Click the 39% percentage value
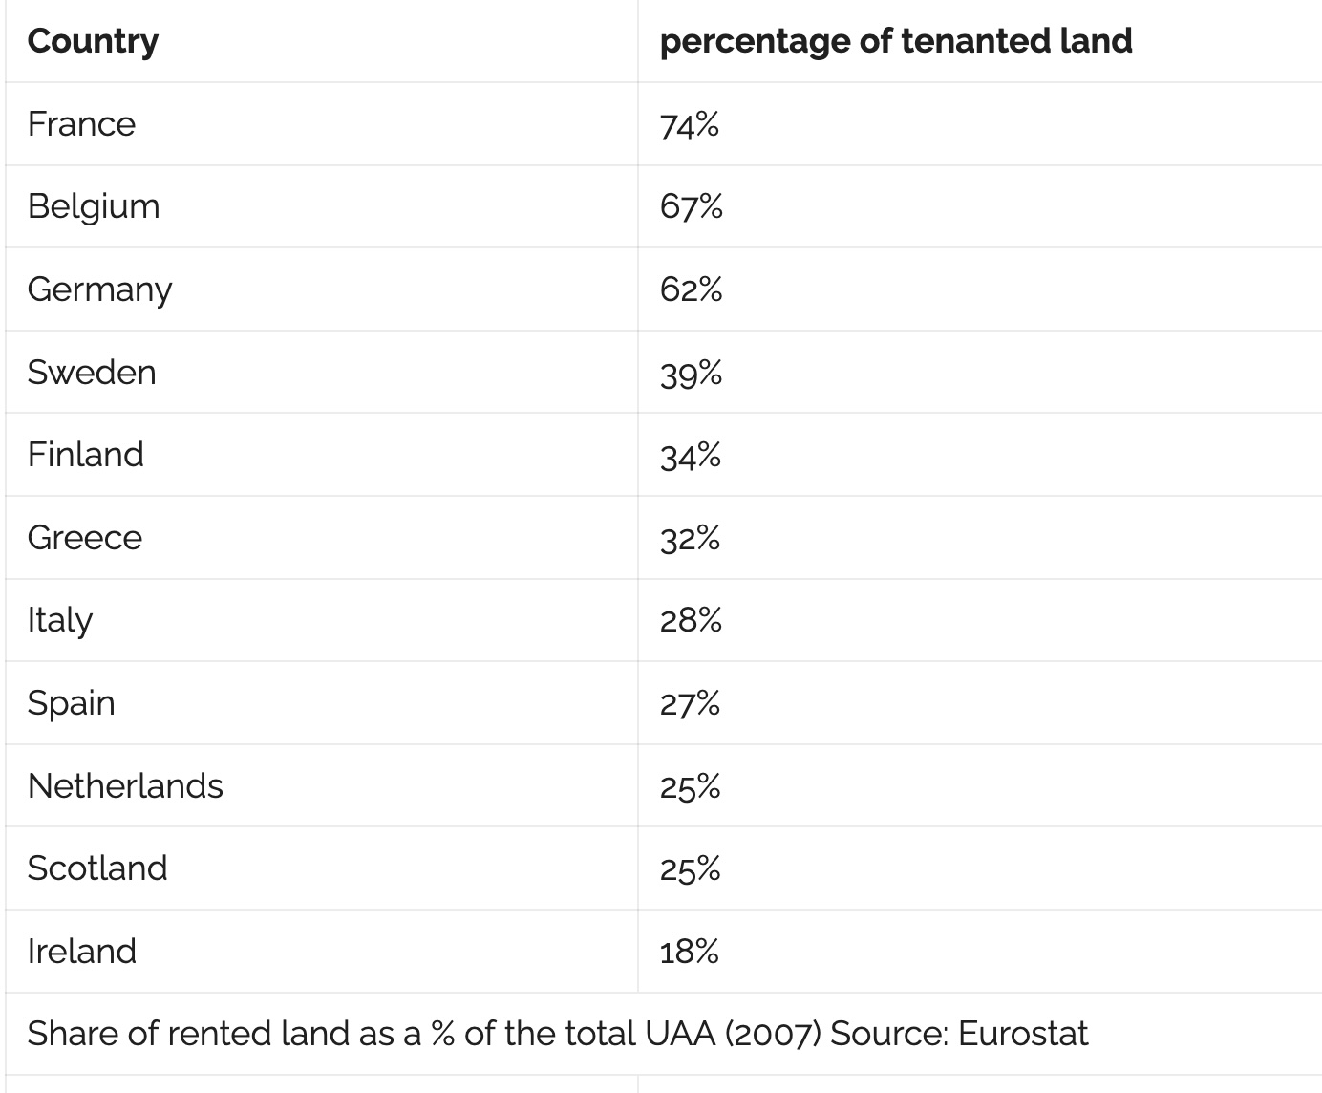 point(691,373)
